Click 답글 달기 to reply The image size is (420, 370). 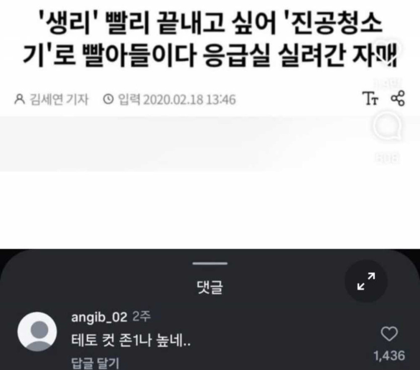click(x=96, y=363)
